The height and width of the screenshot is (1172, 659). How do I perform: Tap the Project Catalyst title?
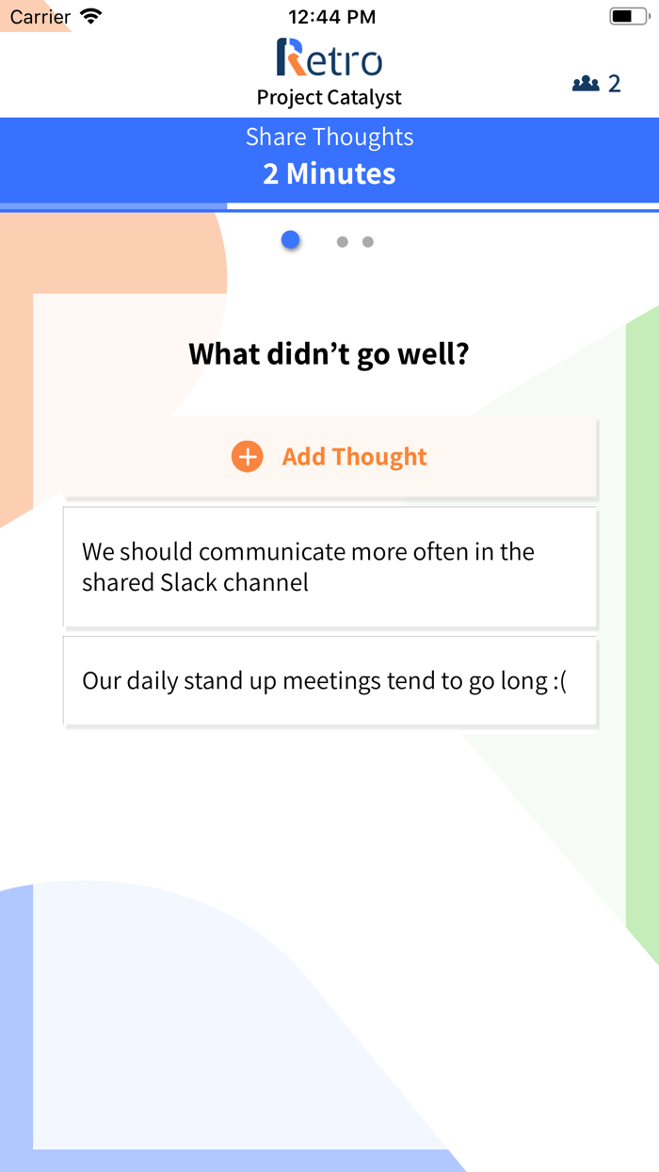(329, 97)
